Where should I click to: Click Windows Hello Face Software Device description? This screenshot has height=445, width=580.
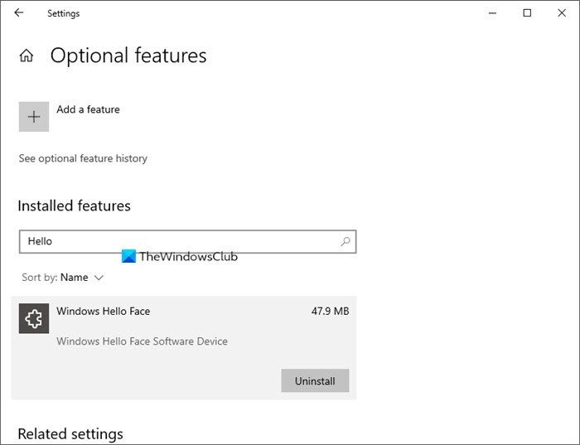pyautogui.click(x=142, y=341)
